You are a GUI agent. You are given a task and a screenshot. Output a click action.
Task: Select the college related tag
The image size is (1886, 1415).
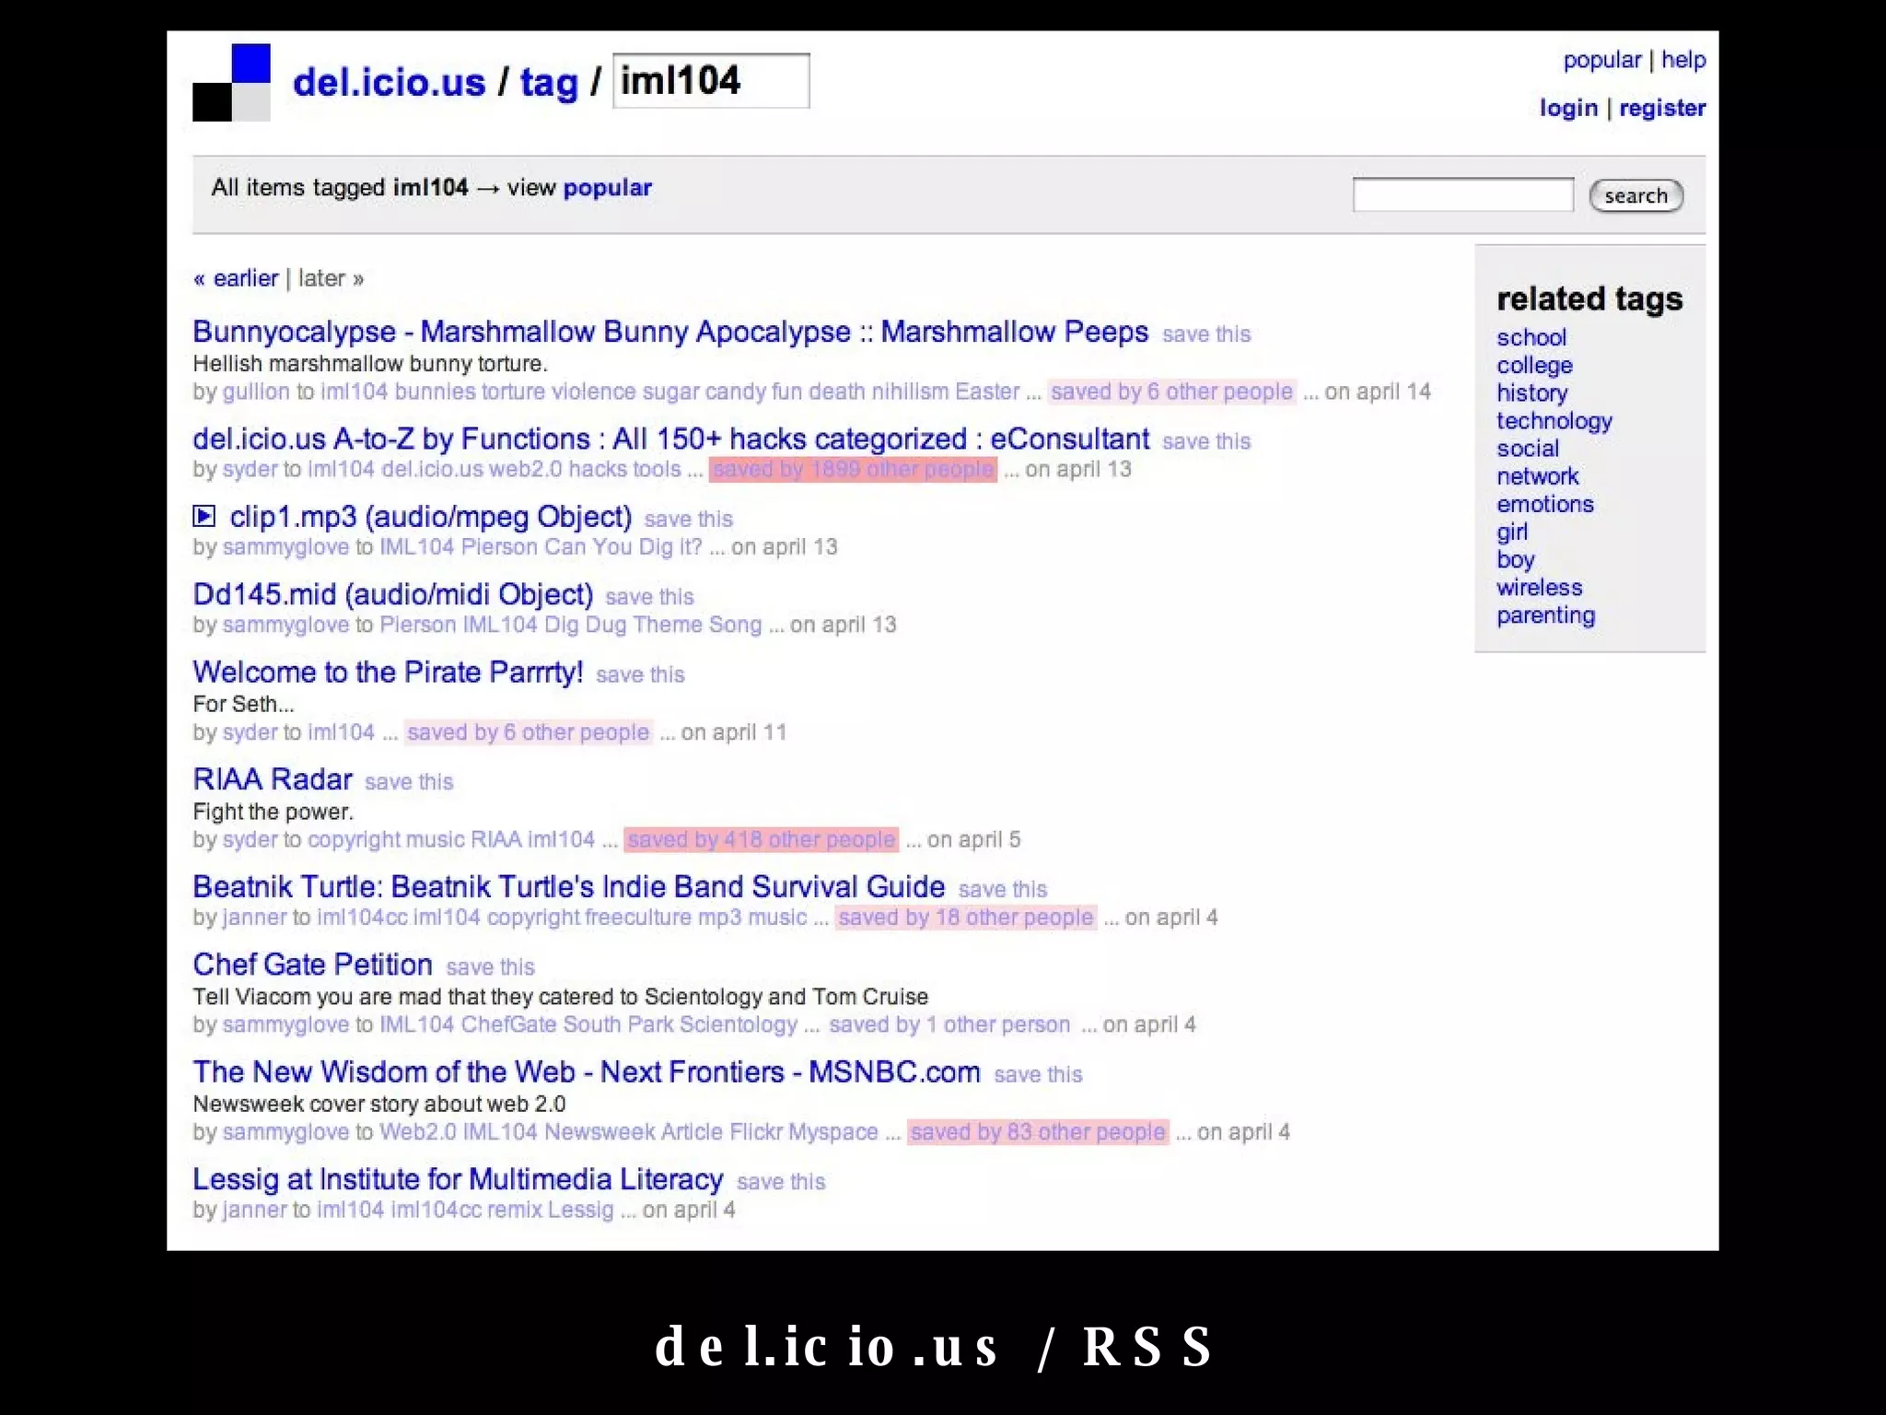point(1534,366)
